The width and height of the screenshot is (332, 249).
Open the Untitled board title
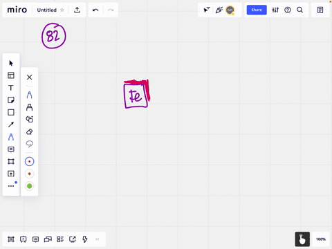[x=47, y=10]
